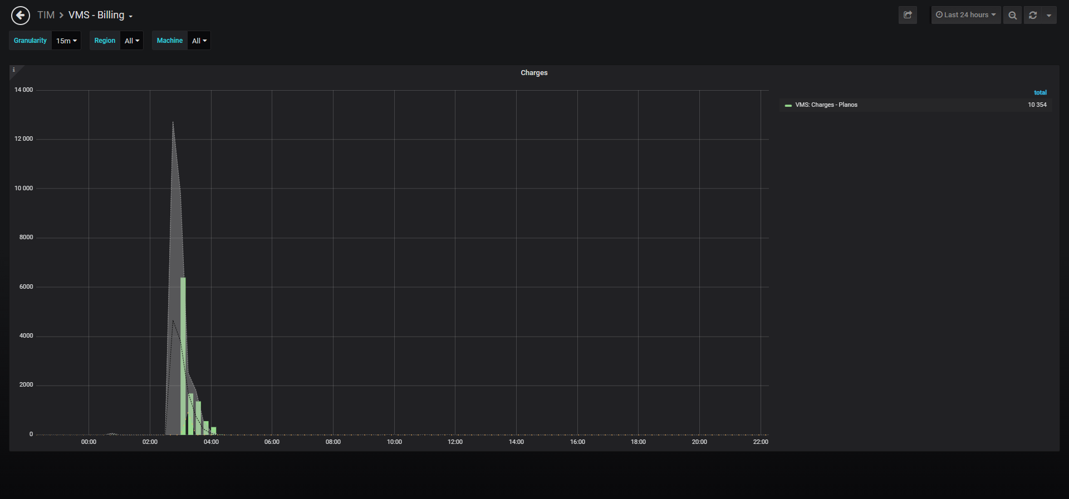Sort legend by the total column header
1069x499 pixels.
[x=1040, y=92]
